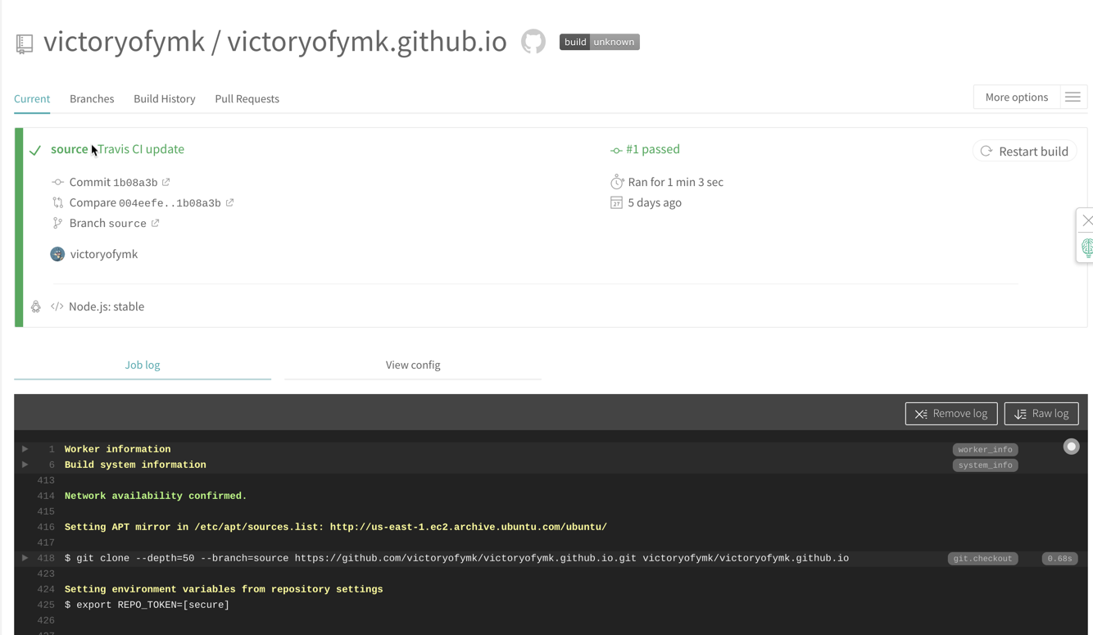Switch to the Current tab

tap(32, 98)
